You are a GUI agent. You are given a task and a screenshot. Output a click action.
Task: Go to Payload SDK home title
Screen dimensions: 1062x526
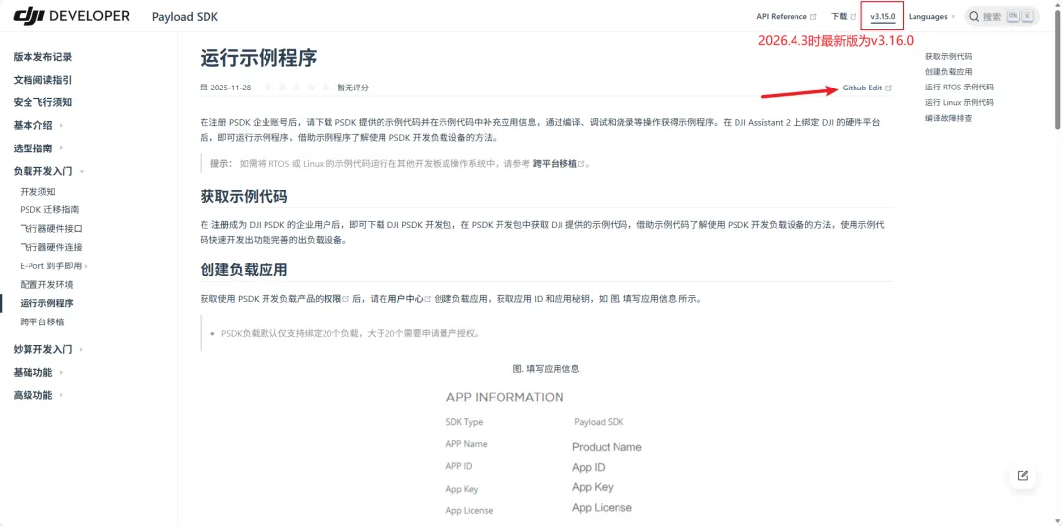point(185,17)
